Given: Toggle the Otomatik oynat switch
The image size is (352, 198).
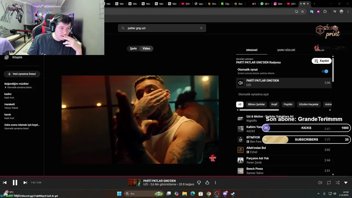Looking at the screenshot, I should 325,71.
